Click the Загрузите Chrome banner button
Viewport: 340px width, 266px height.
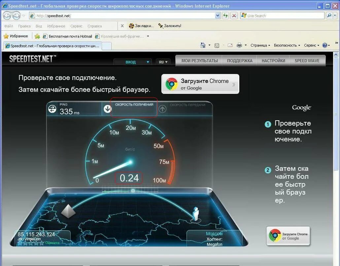tap(200, 84)
